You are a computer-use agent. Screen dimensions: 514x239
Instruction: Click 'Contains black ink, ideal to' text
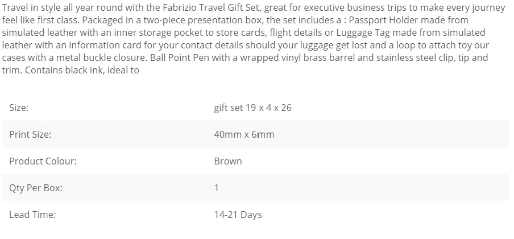coord(82,70)
